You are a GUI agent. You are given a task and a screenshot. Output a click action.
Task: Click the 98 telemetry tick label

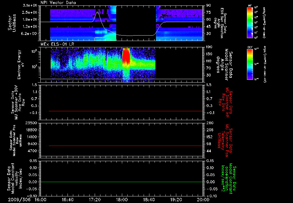[x=209, y=144]
